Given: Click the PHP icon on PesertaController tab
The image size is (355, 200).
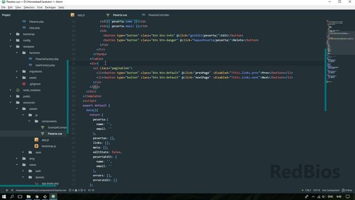Looking at the screenshot, I should (x=144, y=15).
